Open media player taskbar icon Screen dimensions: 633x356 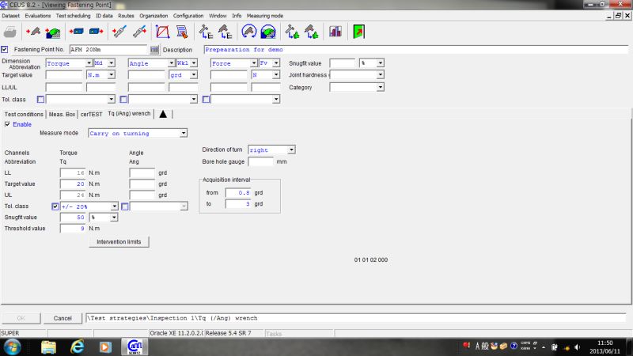[105, 347]
